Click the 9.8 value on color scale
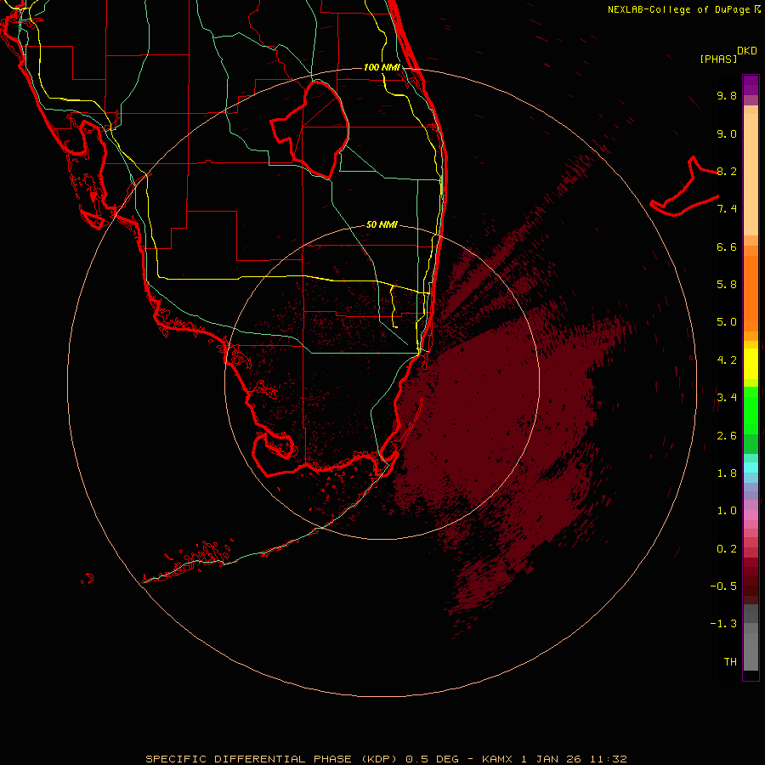The width and height of the screenshot is (765, 765). point(727,95)
